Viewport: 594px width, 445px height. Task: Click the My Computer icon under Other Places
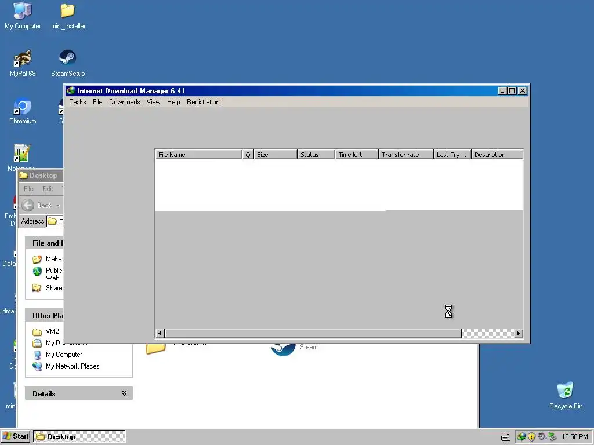coord(37,355)
